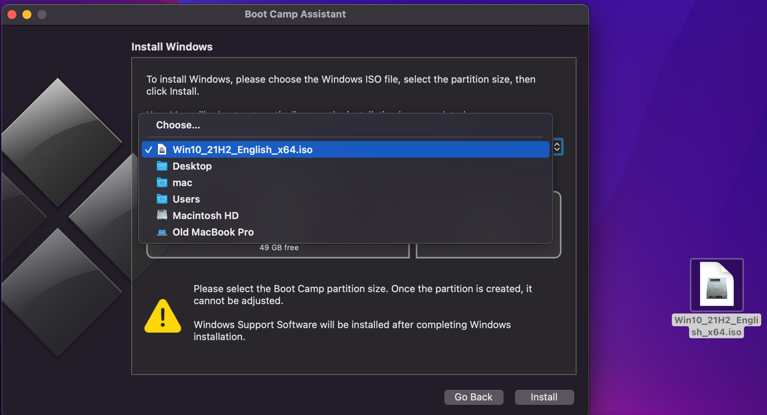Click the yellow warning triangle icon
Viewport: 767px width, 415px height.
(163, 316)
